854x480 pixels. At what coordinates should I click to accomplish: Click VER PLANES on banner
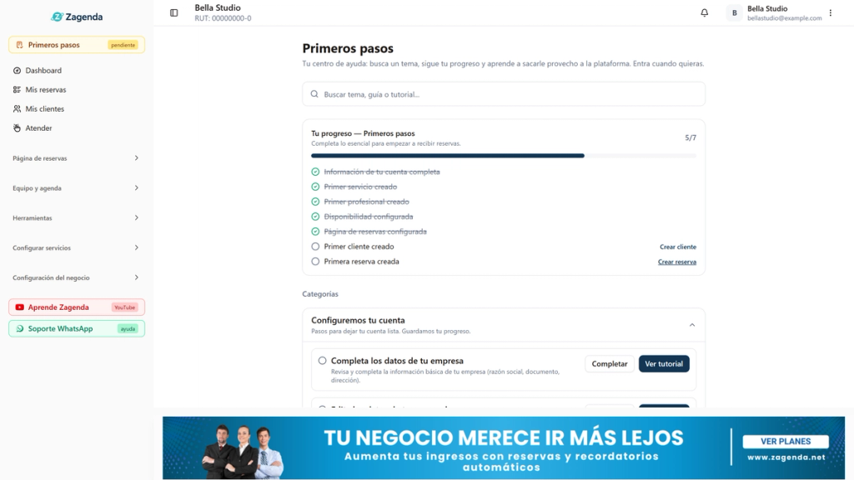pos(786,442)
